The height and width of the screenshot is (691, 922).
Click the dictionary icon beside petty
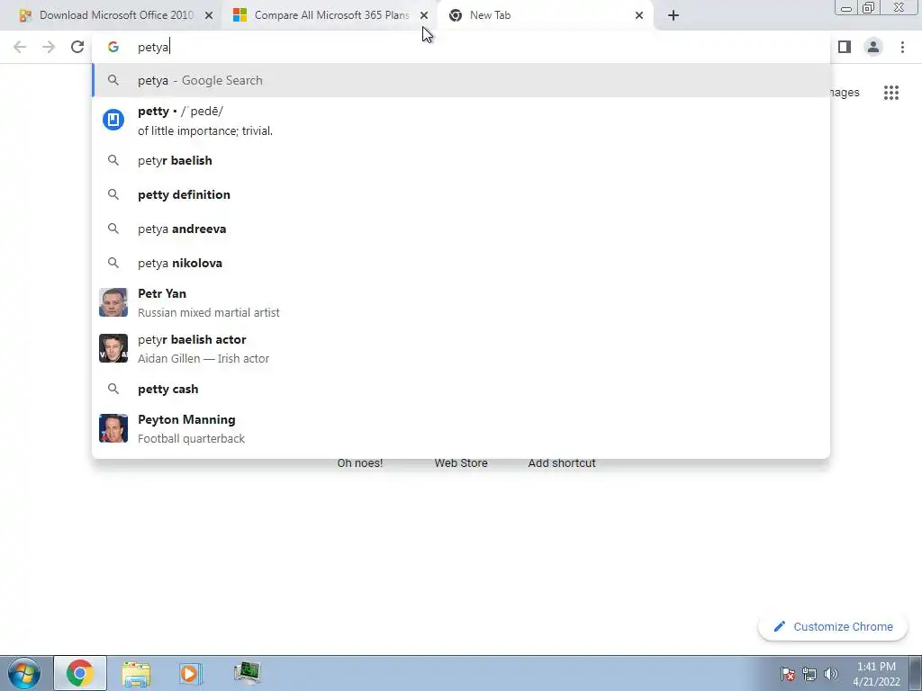coord(113,120)
